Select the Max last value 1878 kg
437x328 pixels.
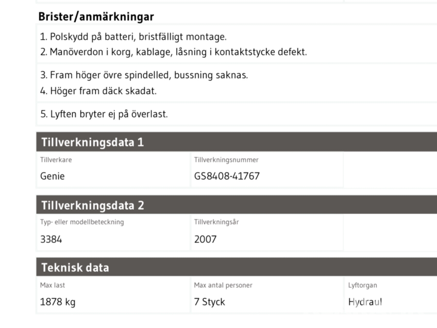coord(58,302)
